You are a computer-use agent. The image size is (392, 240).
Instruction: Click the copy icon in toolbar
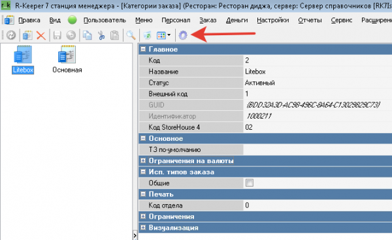coord(88,35)
